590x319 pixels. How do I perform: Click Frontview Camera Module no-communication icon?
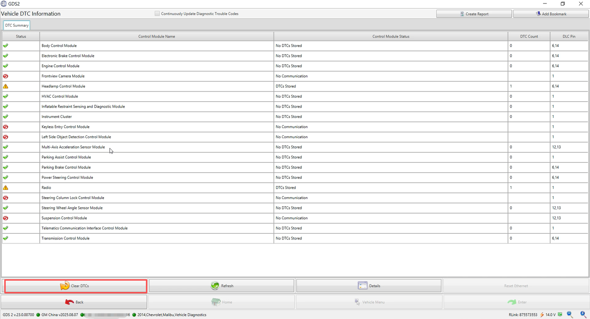(x=6, y=76)
